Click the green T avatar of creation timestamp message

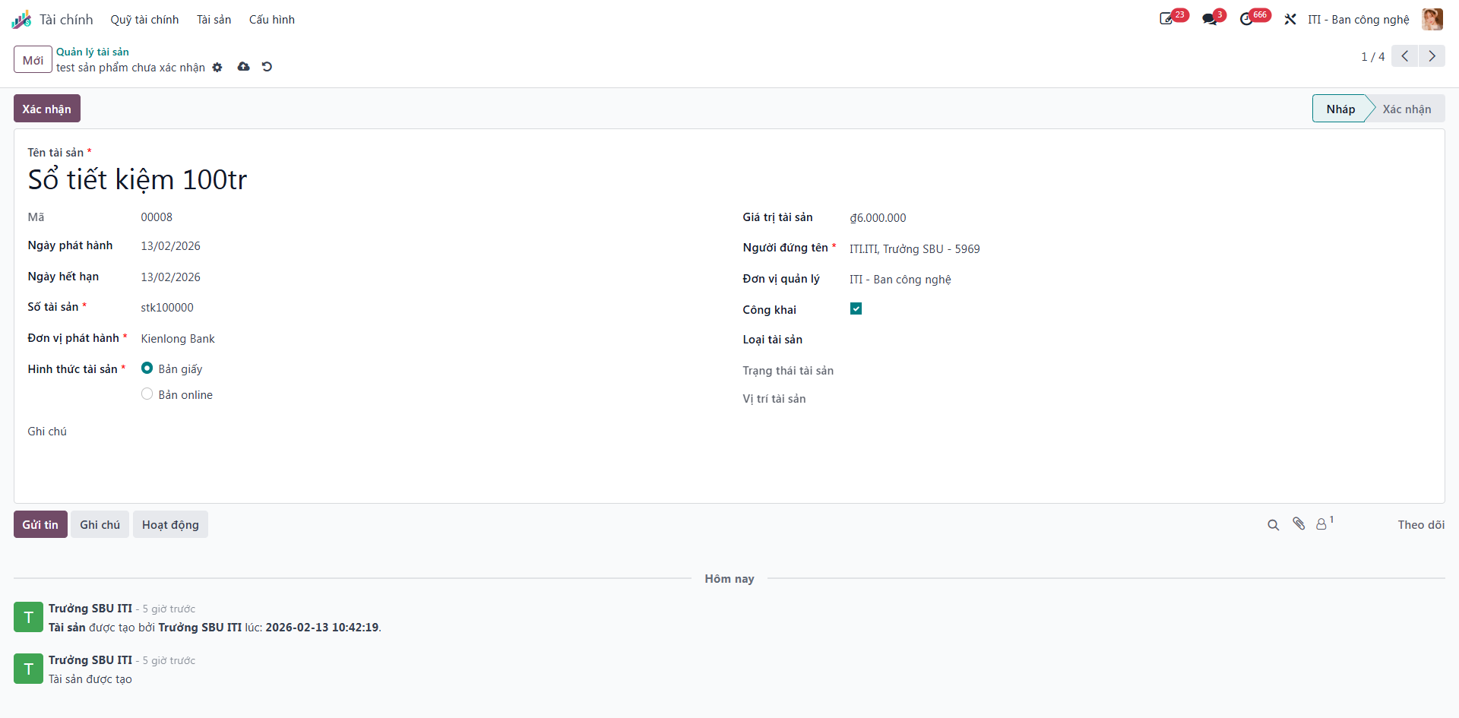click(x=28, y=617)
